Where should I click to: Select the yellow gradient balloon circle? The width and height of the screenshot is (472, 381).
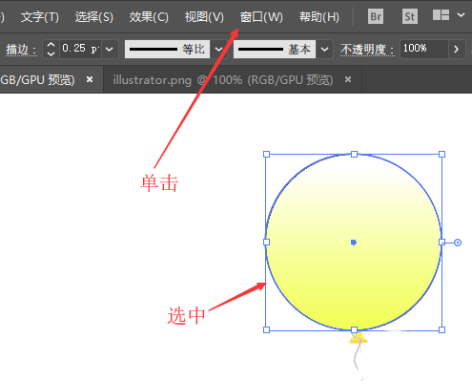pos(354,242)
